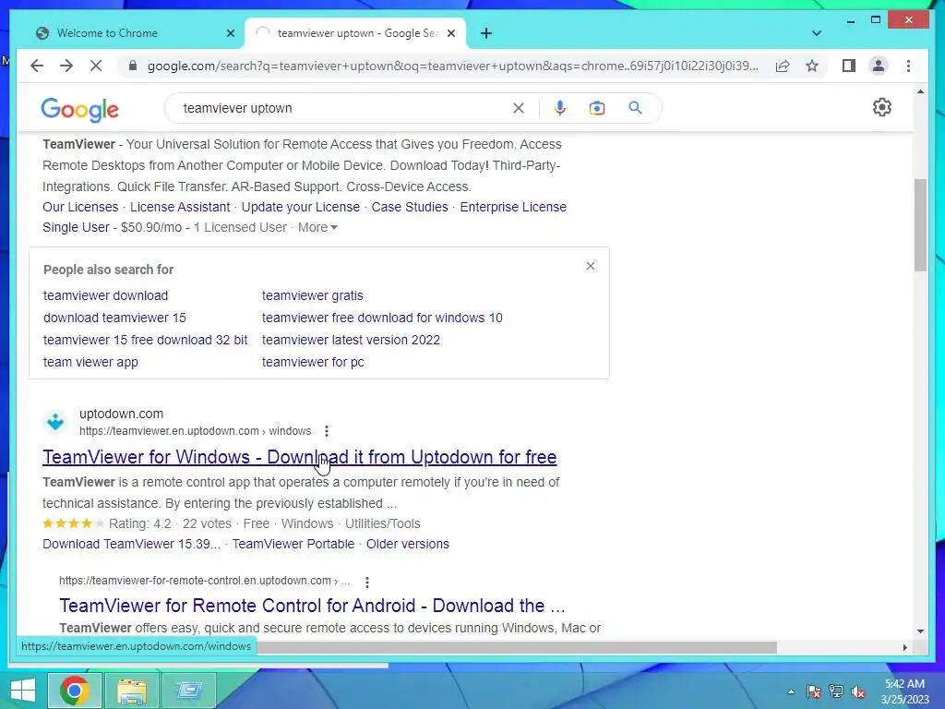
Task: Share this page via share icon
Action: tap(783, 66)
